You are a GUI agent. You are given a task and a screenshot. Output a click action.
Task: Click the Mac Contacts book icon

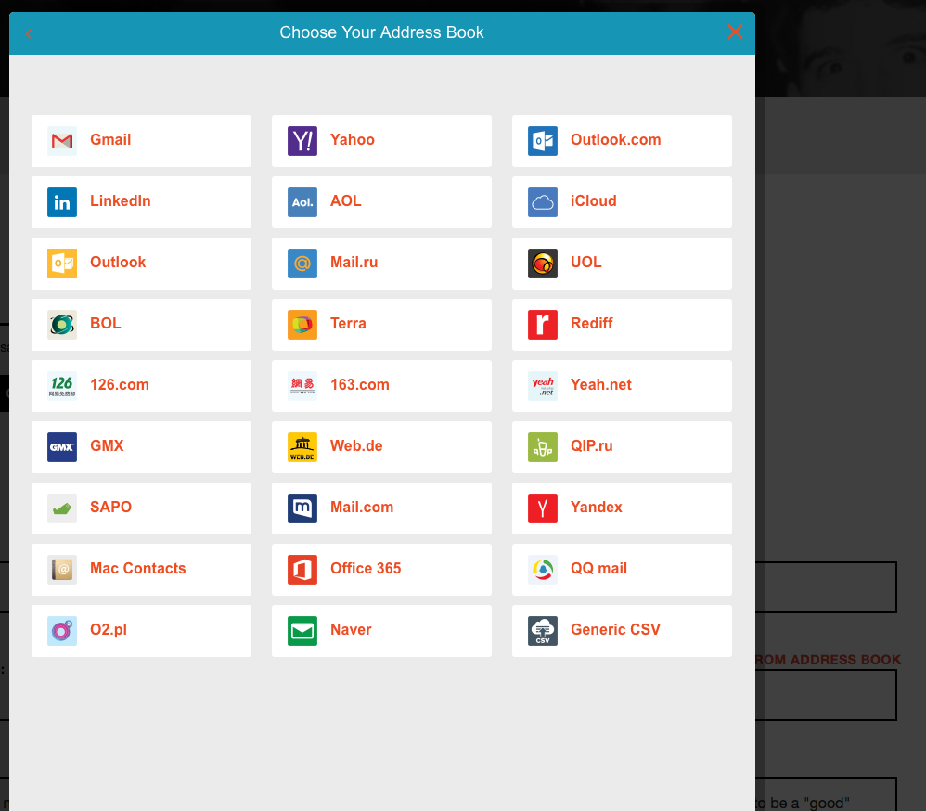[x=62, y=570]
